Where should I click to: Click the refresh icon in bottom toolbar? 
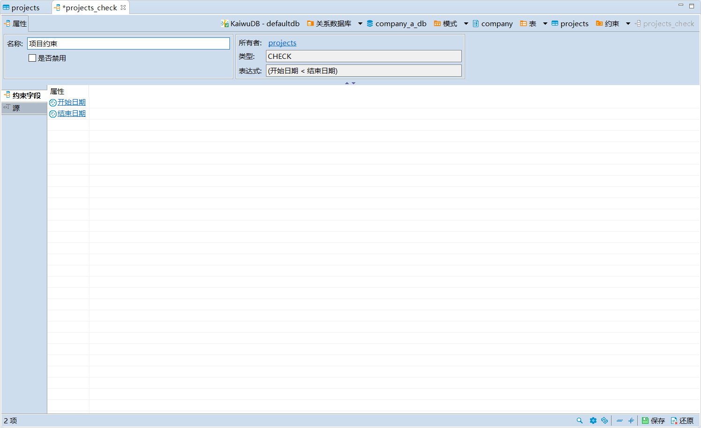[x=605, y=421]
